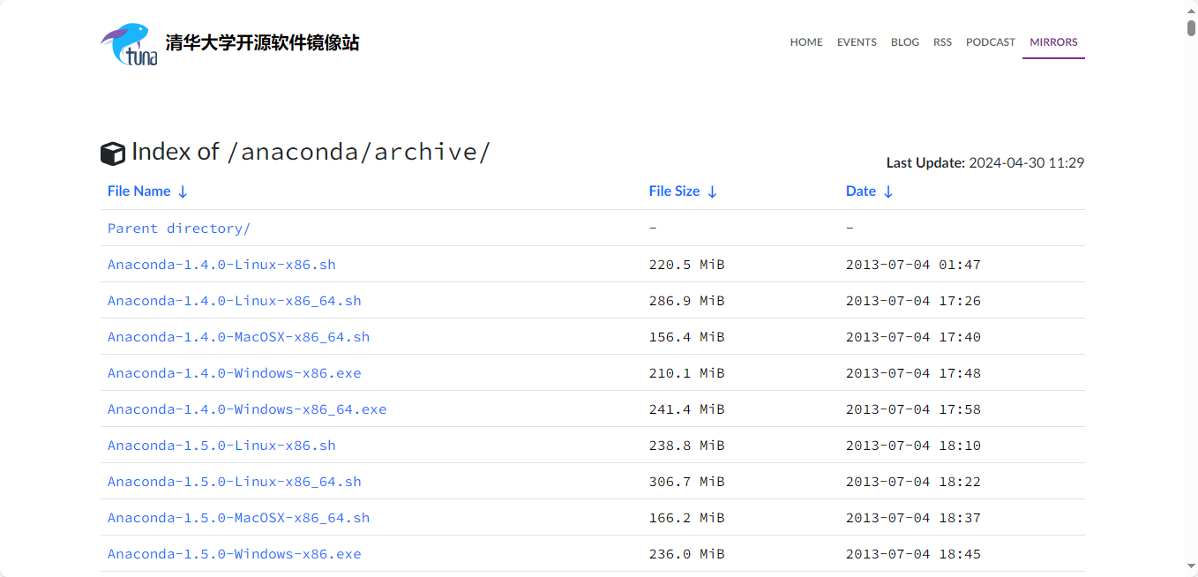The width and height of the screenshot is (1198, 577).
Task: Click the TUNA fish logo
Action: click(x=129, y=44)
